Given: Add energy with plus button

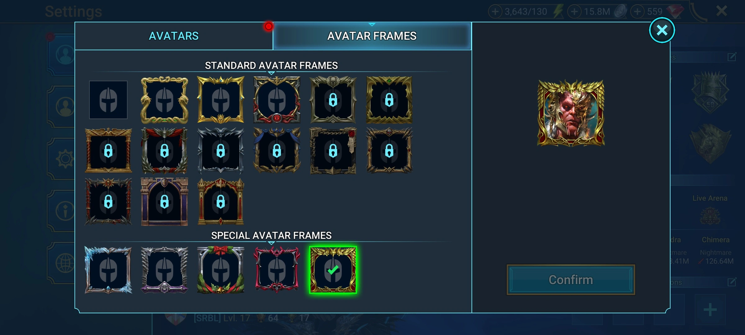Looking at the screenshot, I should pos(495,12).
